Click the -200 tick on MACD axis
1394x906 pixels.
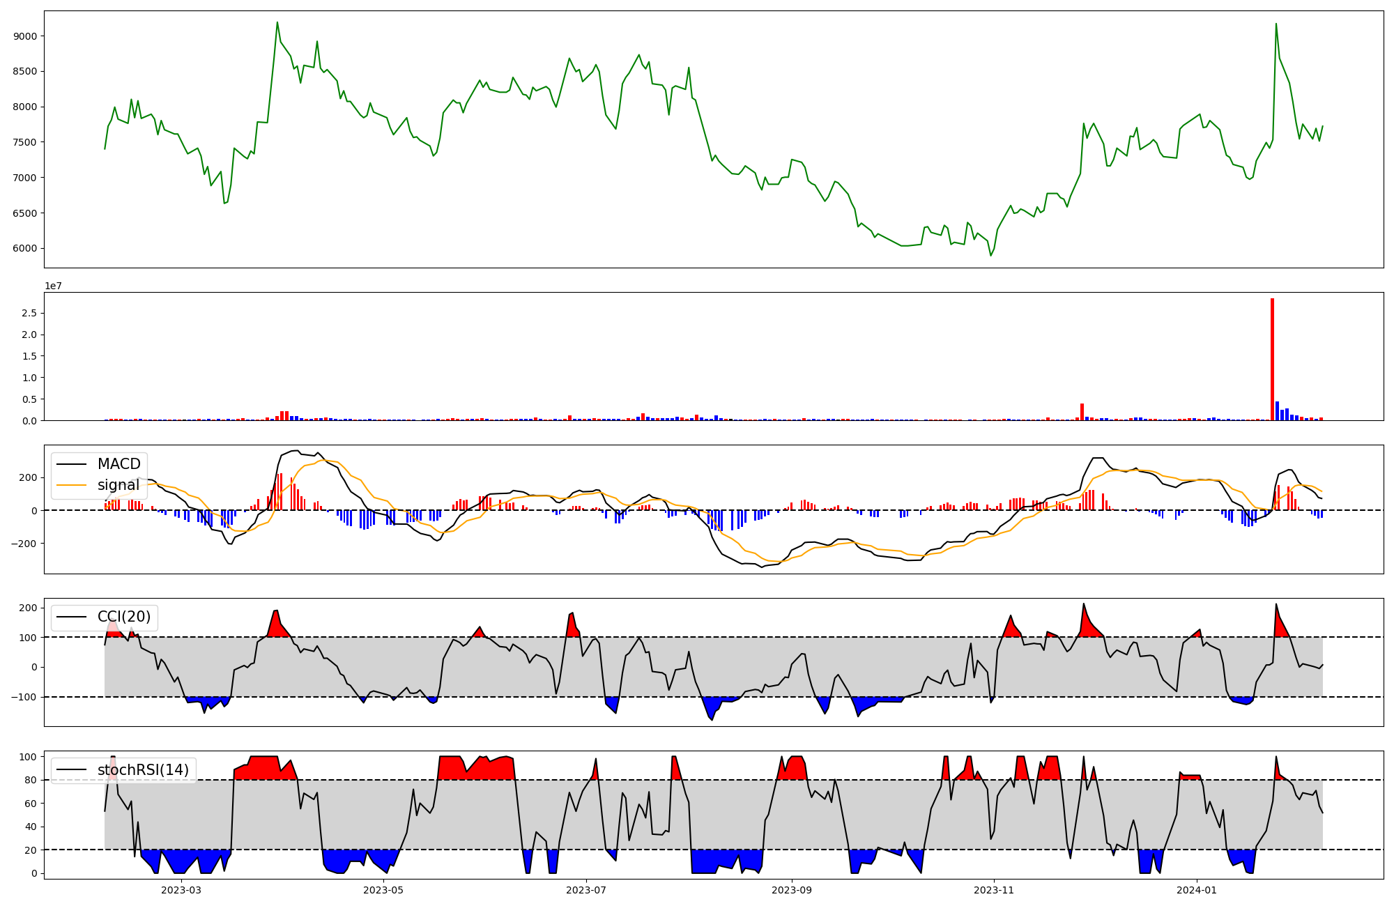tap(24, 544)
